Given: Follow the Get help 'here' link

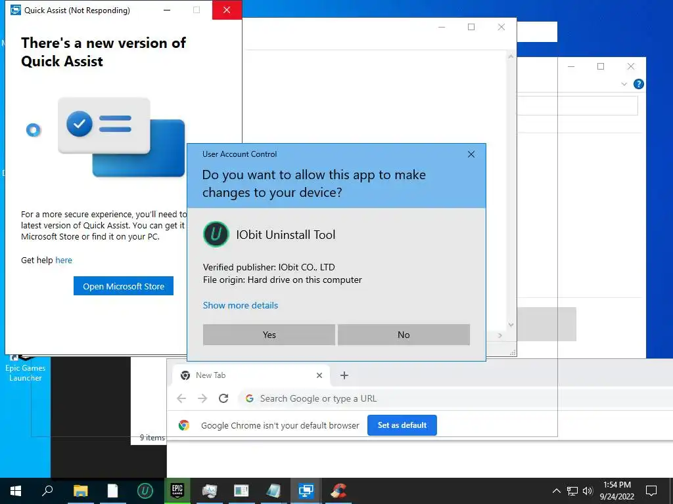Looking at the screenshot, I should tap(64, 260).
